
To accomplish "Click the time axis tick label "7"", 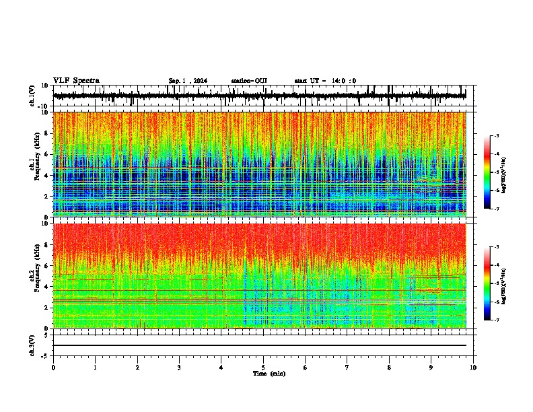I will [x=347, y=368].
